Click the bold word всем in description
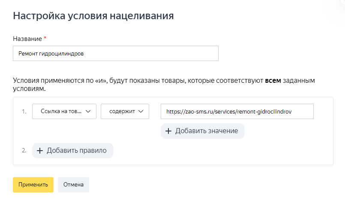345x204 pixels. pos(273,81)
